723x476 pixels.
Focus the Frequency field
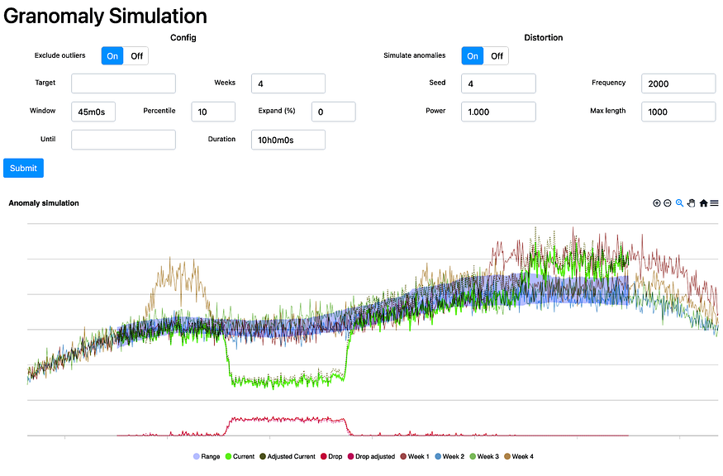click(x=678, y=83)
